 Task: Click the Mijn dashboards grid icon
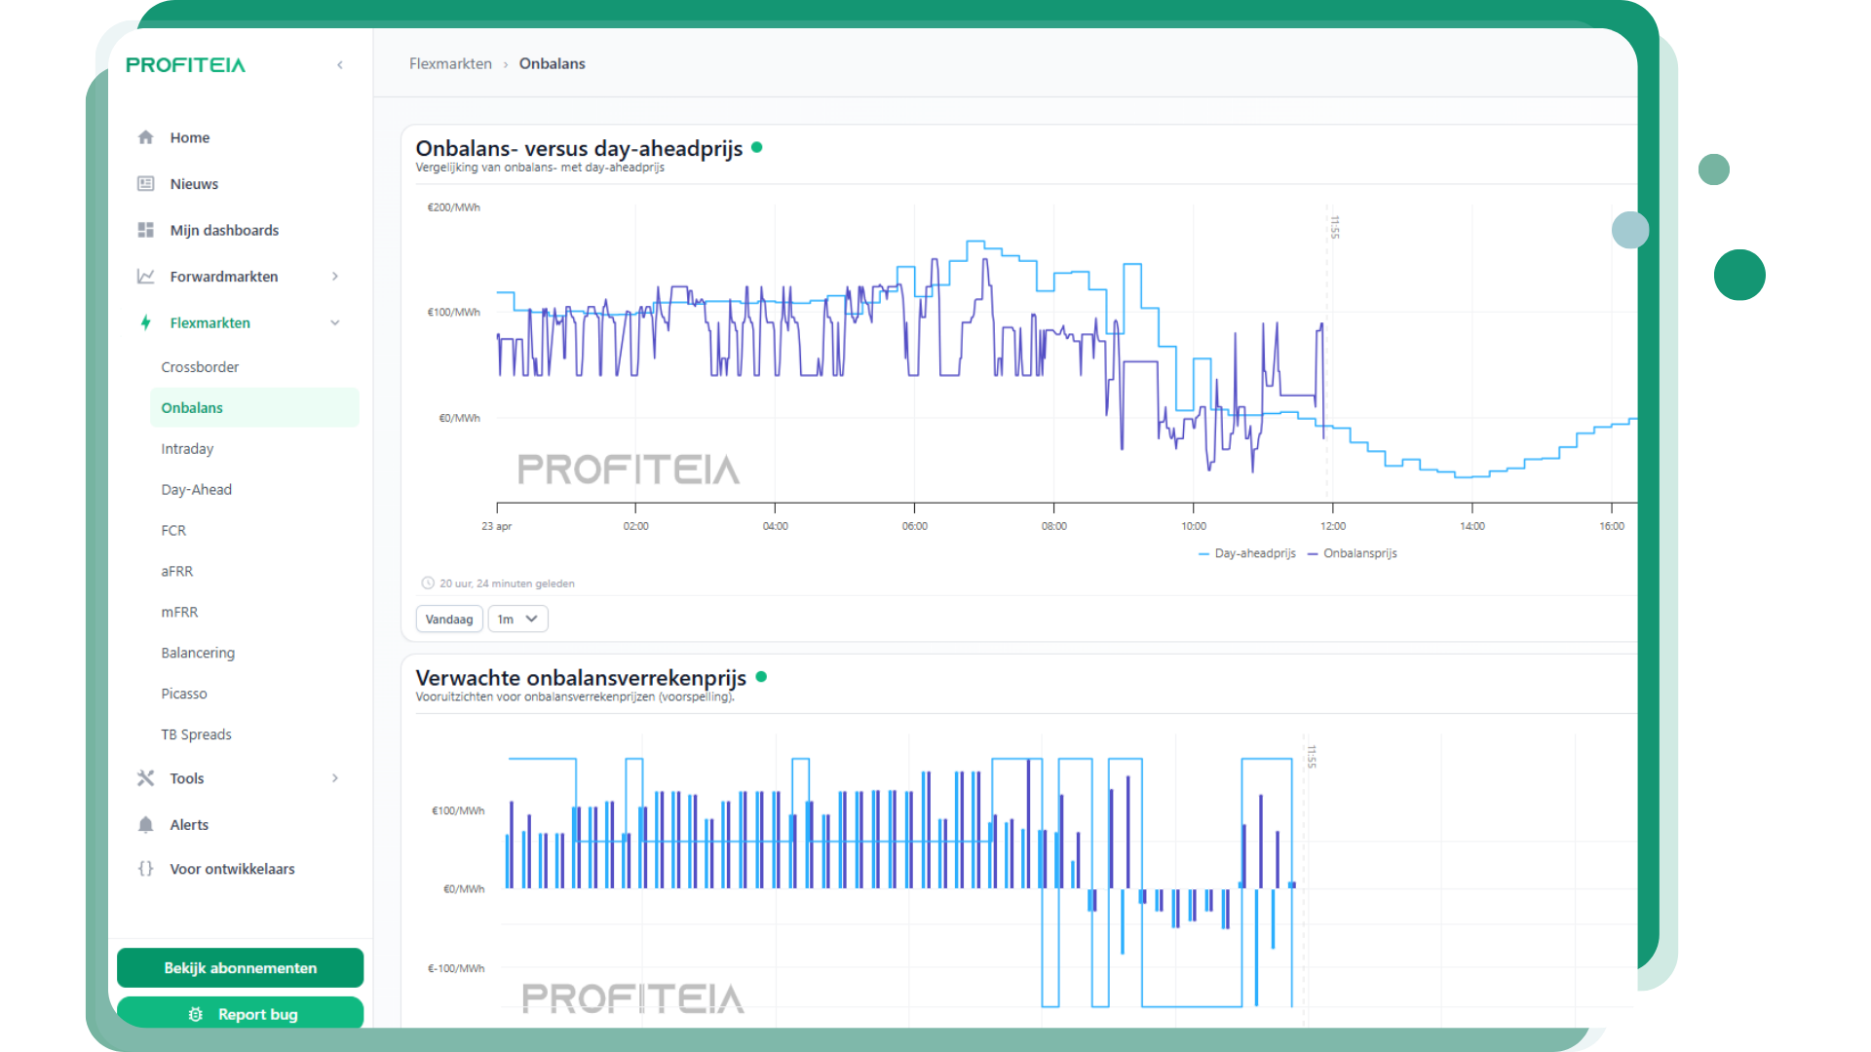[146, 230]
